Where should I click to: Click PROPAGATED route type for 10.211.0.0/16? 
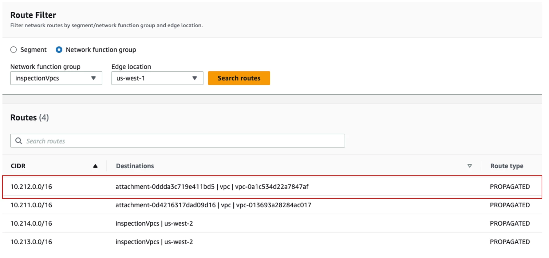pos(510,205)
